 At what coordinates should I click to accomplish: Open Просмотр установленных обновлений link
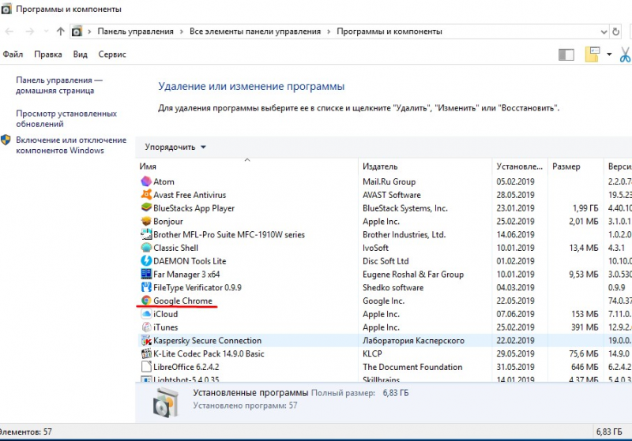coord(66,118)
